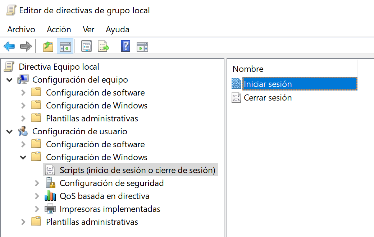Click the Export list toolbar icon
The width and height of the screenshot is (374, 237).
click(x=103, y=46)
